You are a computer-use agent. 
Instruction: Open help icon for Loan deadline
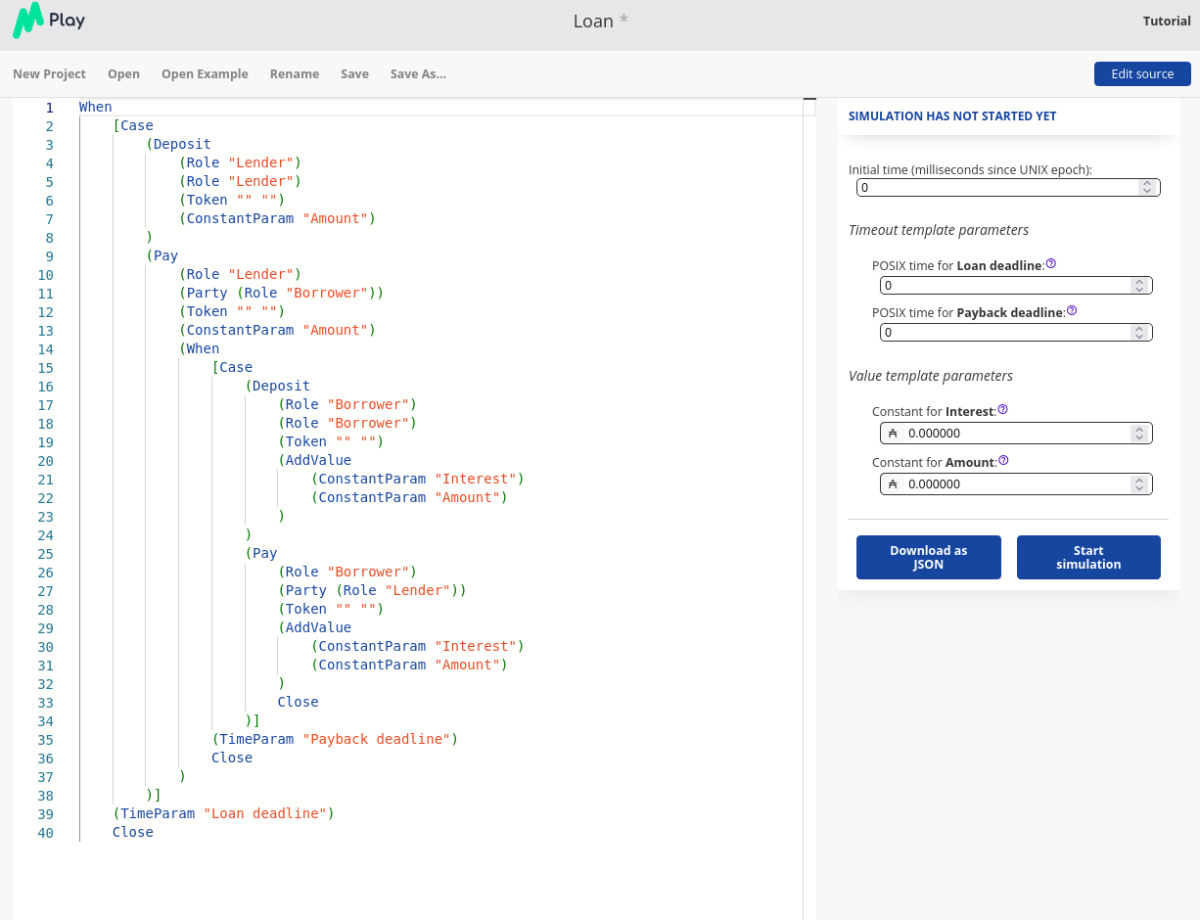coord(1051,264)
